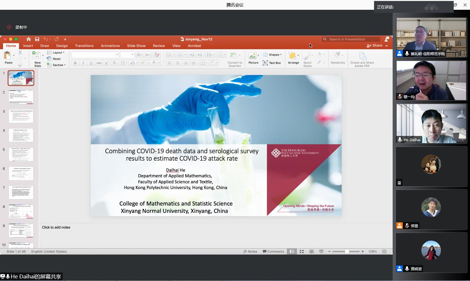Start slideshow from status bar icon
Screen dimensions: 470x281
[x=321, y=251]
